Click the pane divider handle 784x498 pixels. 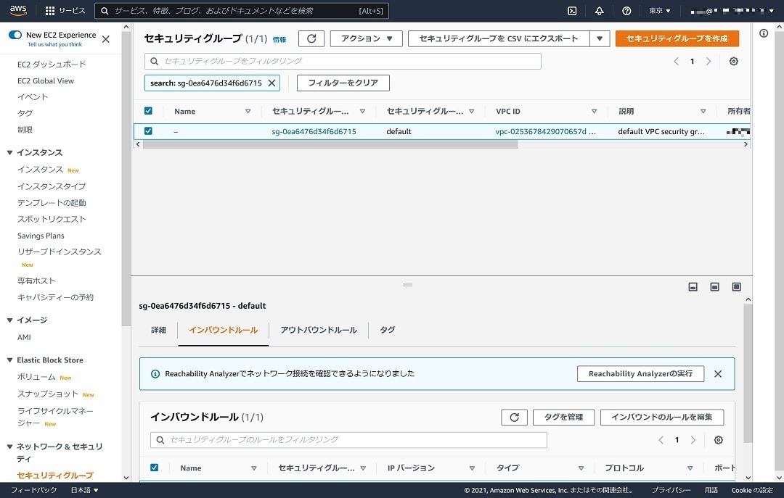pyautogui.click(x=407, y=285)
